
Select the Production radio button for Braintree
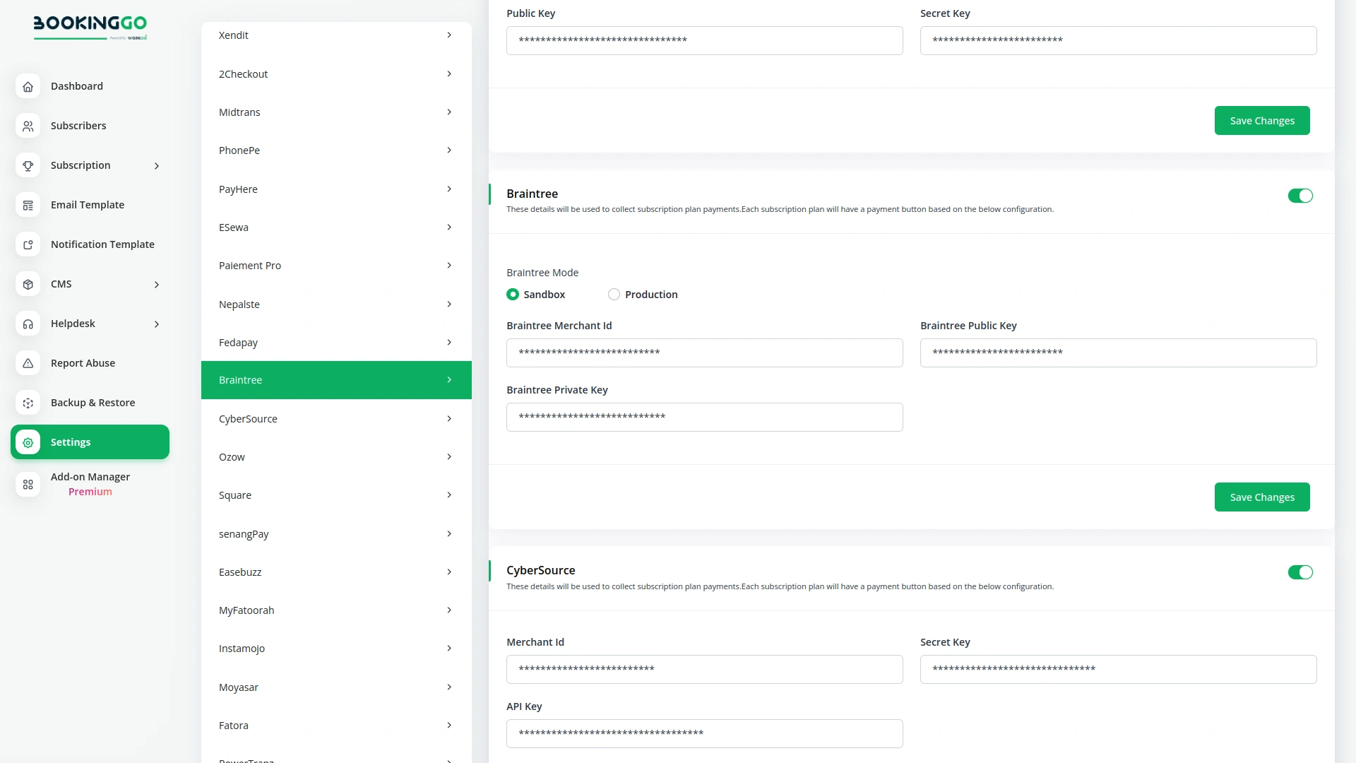[614, 294]
